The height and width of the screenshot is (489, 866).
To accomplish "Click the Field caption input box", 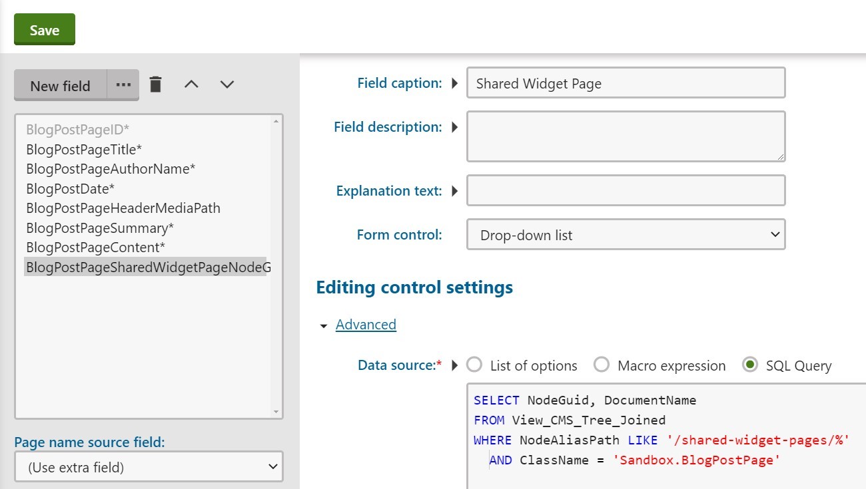I will 626,83.
